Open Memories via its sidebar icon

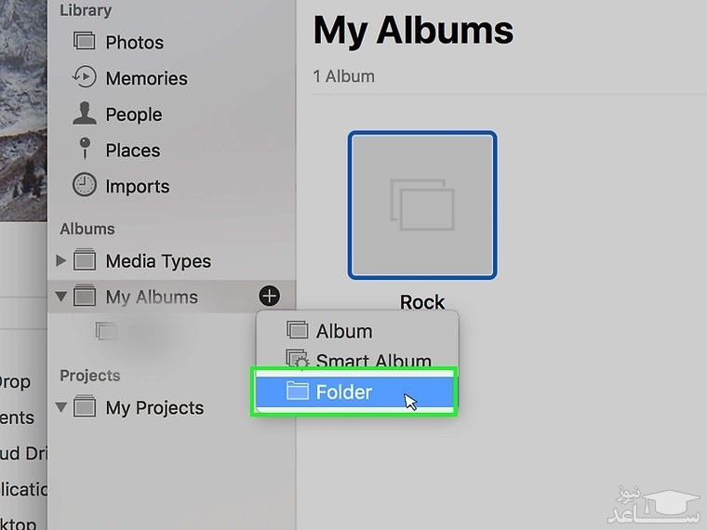tap(85, 77)
